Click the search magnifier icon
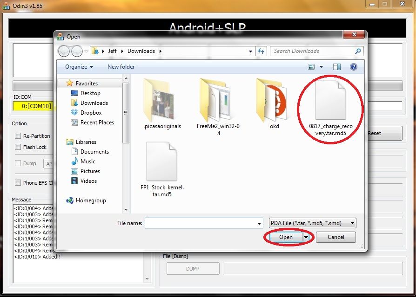Screen dimensions: 416x297 coord(358,51)
